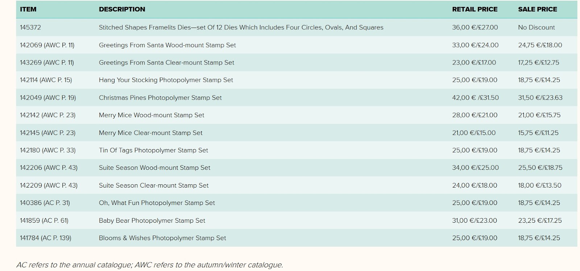
Task: Select item 142049 (AWC P. 19)
Action: click(x=48, y=98)
